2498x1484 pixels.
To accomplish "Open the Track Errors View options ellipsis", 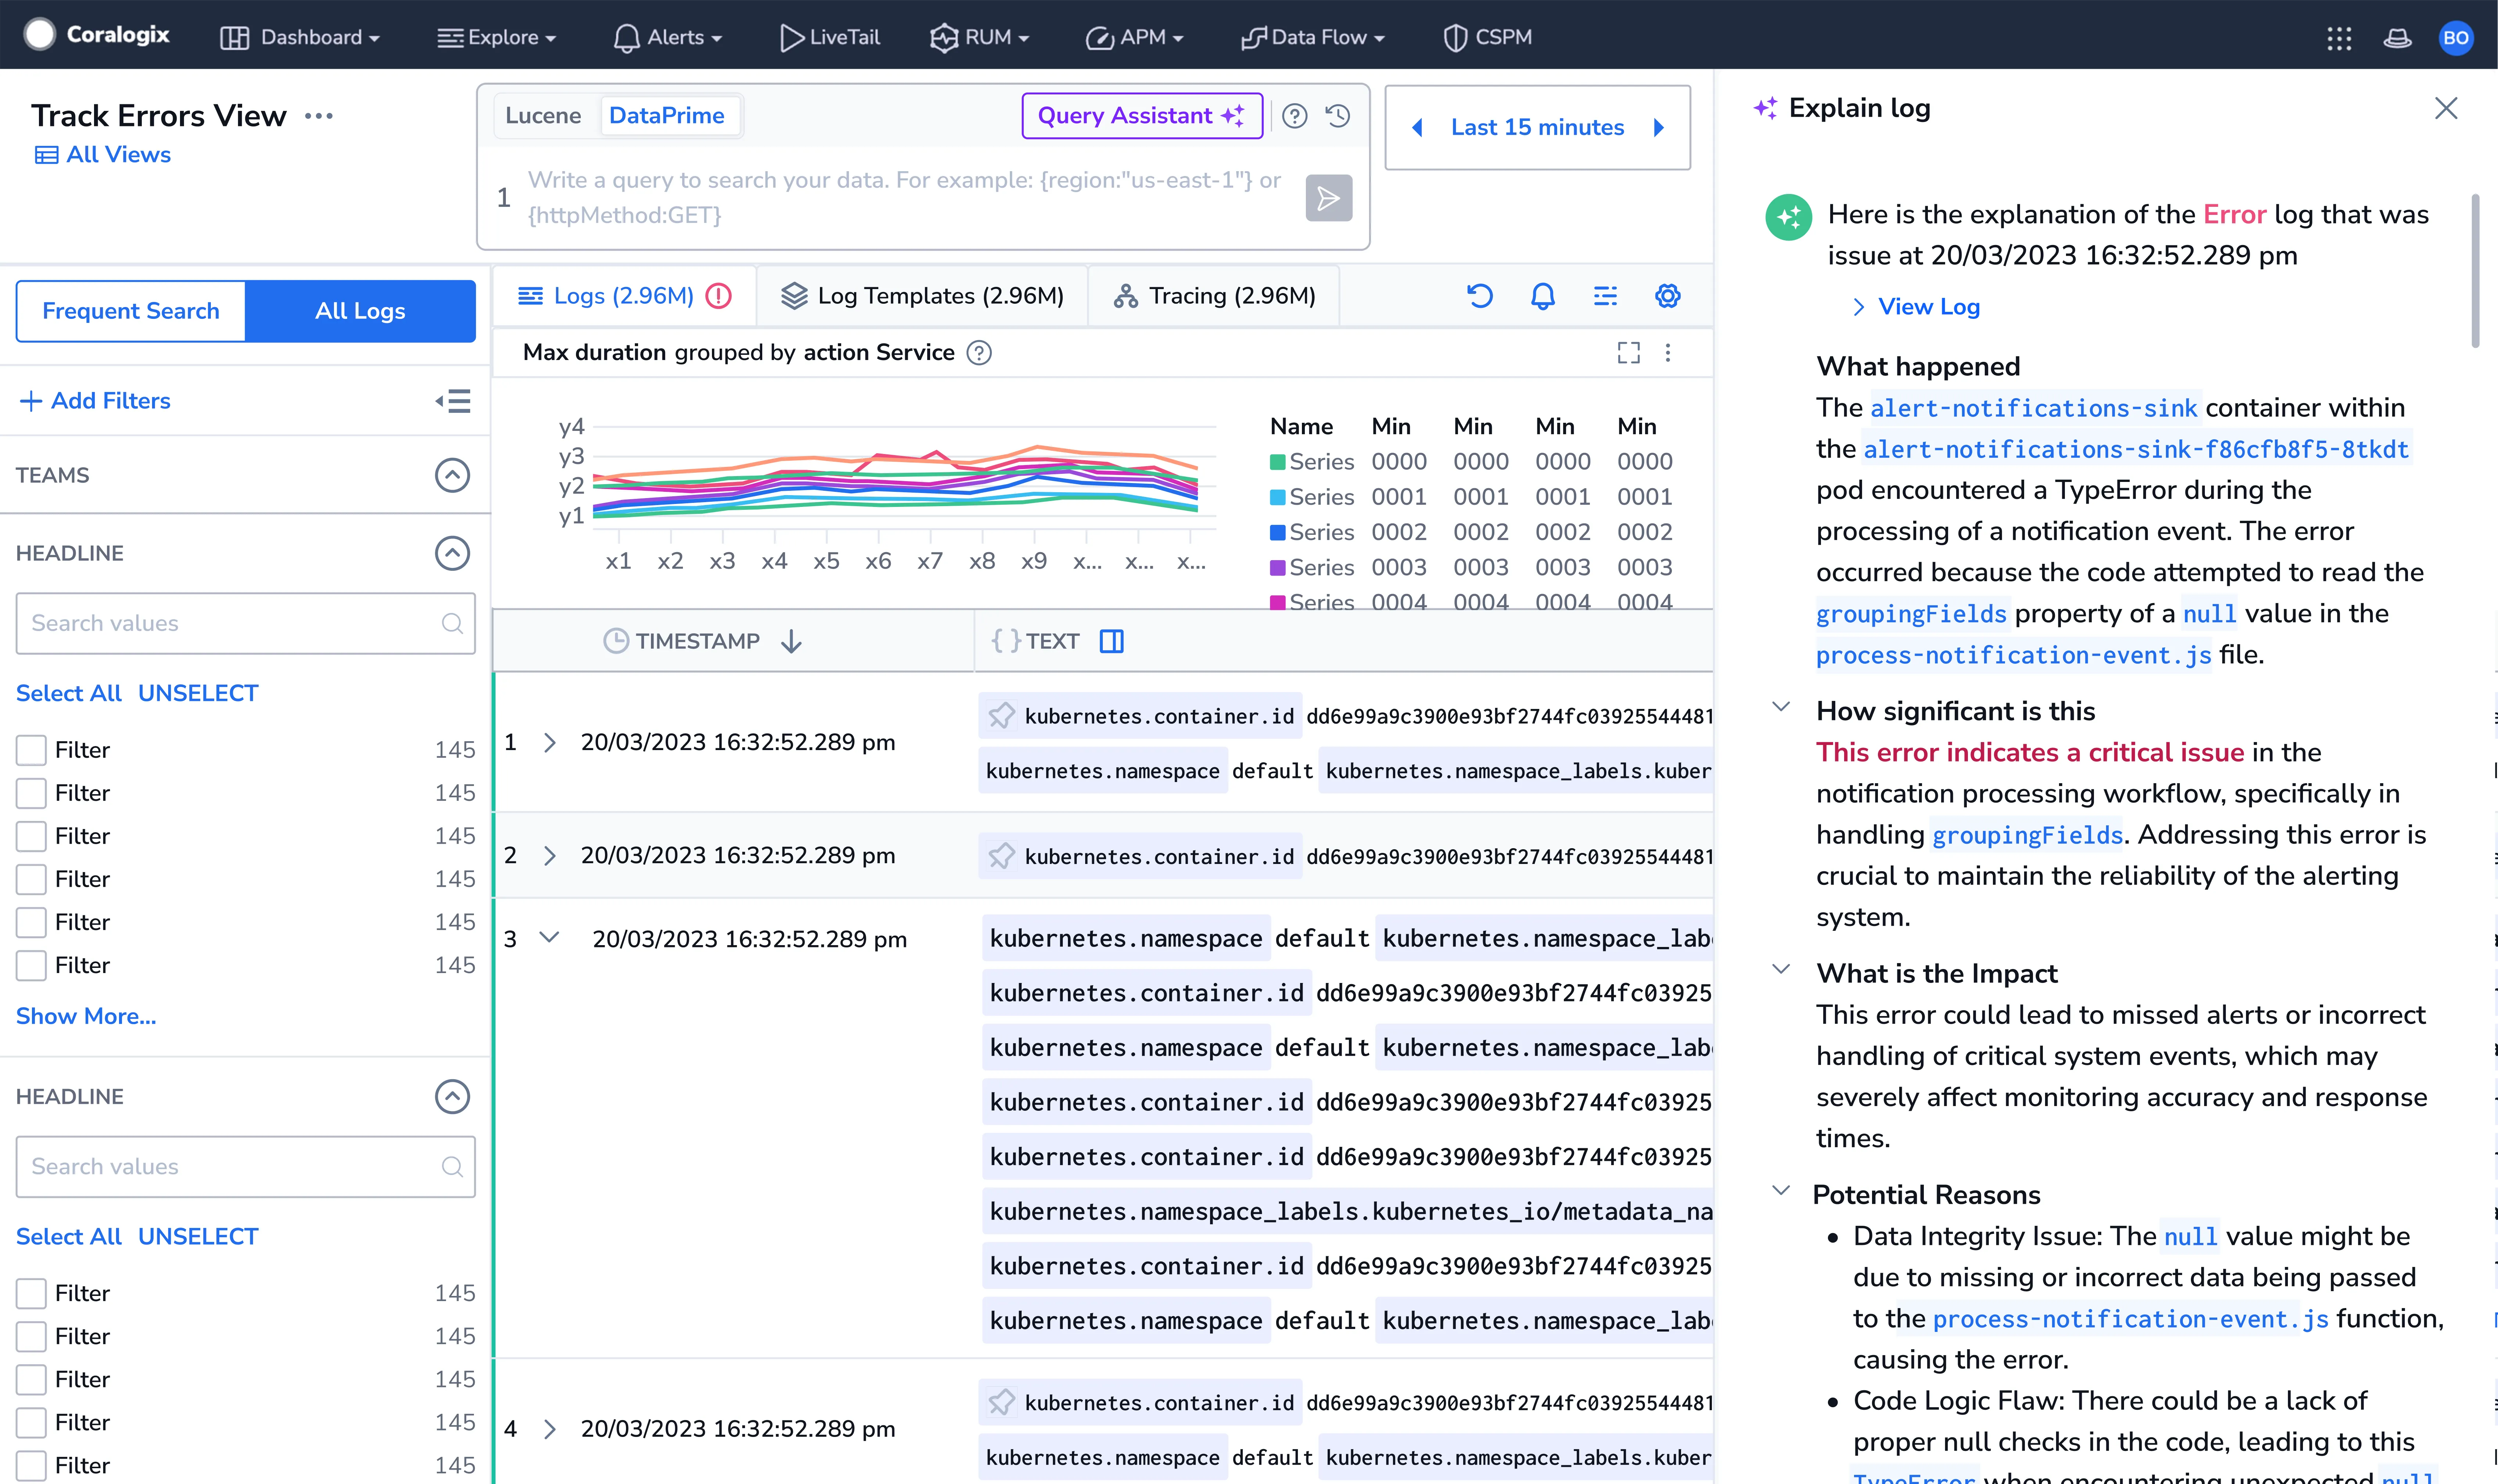I will tap(319, 116).
